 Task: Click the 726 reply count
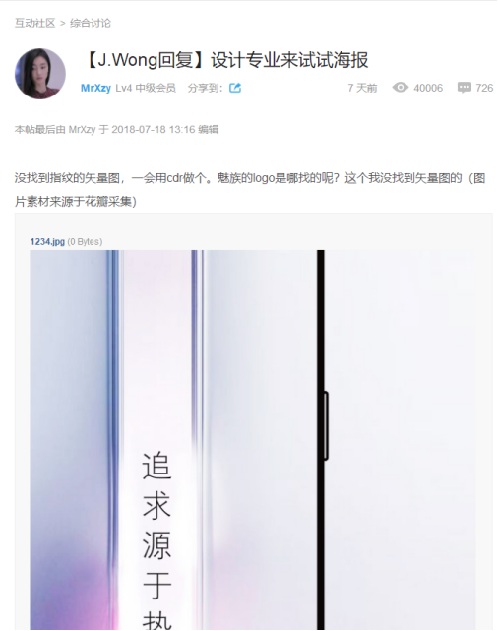click(x=484, y=88)
